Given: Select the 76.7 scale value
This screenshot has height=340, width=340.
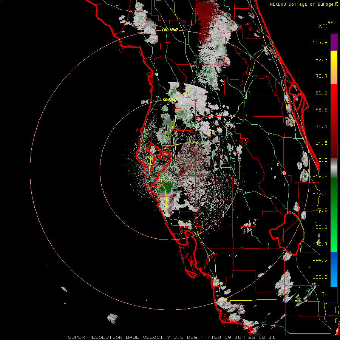Looking at the screenshot, I should coord(321,76).
